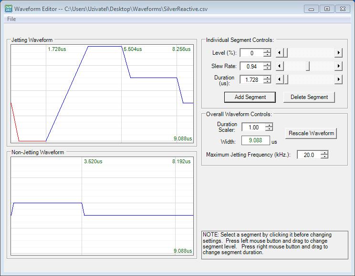Close the Waveform Editor window

[343, 9]
